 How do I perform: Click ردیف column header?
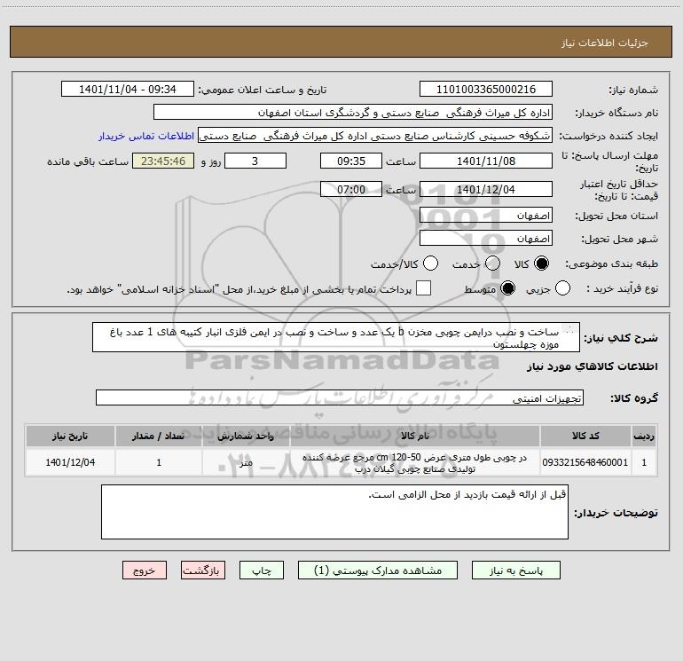[x=644, y=436]
